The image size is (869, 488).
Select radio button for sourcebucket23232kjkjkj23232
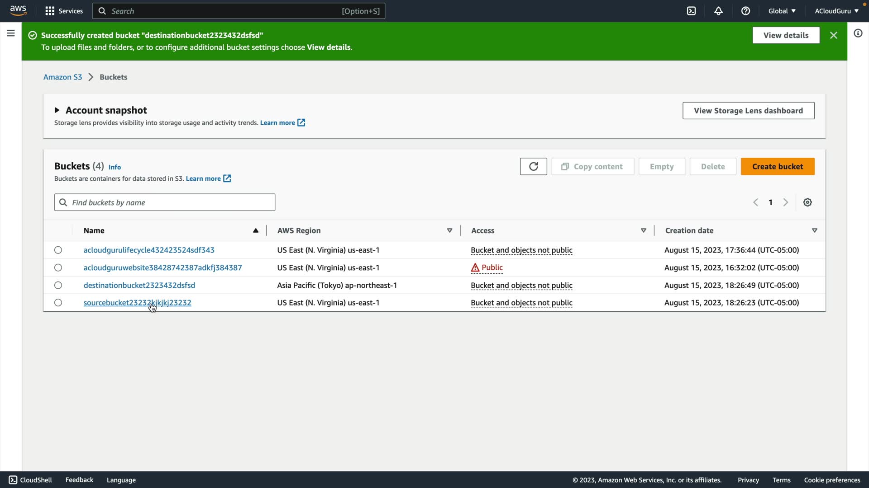tap(58, 303)
